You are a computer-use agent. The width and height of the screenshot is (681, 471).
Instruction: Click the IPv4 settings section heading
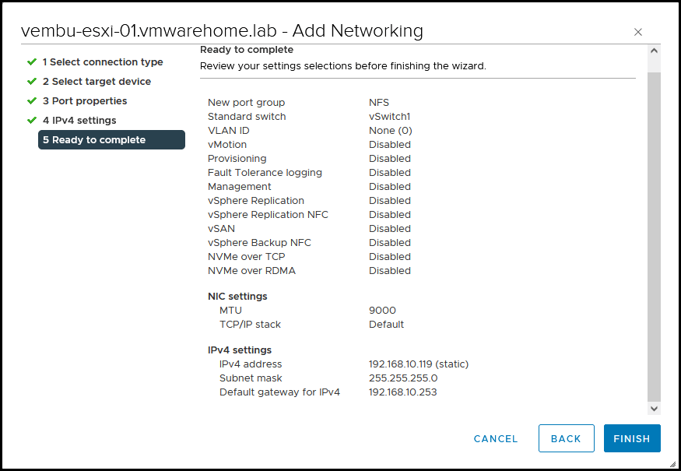pyautogui.click(x=240, y=350)
